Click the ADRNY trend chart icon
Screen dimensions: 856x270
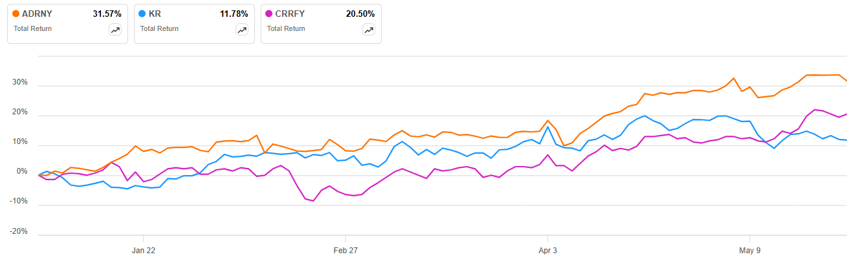[115, 30]
